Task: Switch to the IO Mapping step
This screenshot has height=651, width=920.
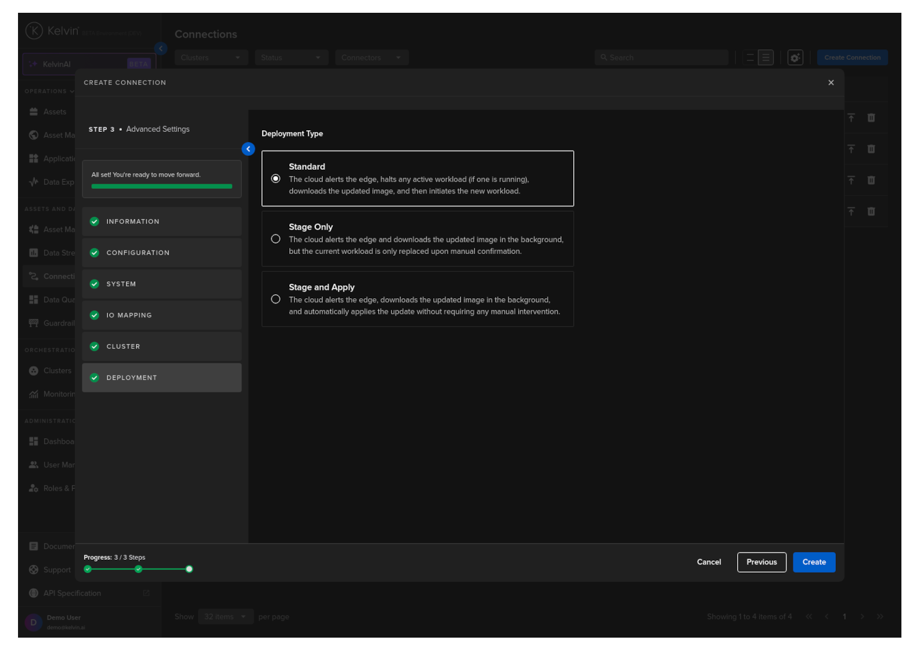Action: (161, 315)
